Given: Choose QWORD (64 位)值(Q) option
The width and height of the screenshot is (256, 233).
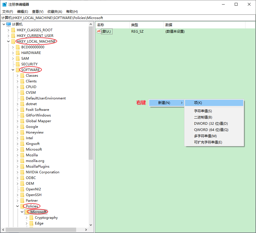Looking at the screenshot, I should point(214,130).
